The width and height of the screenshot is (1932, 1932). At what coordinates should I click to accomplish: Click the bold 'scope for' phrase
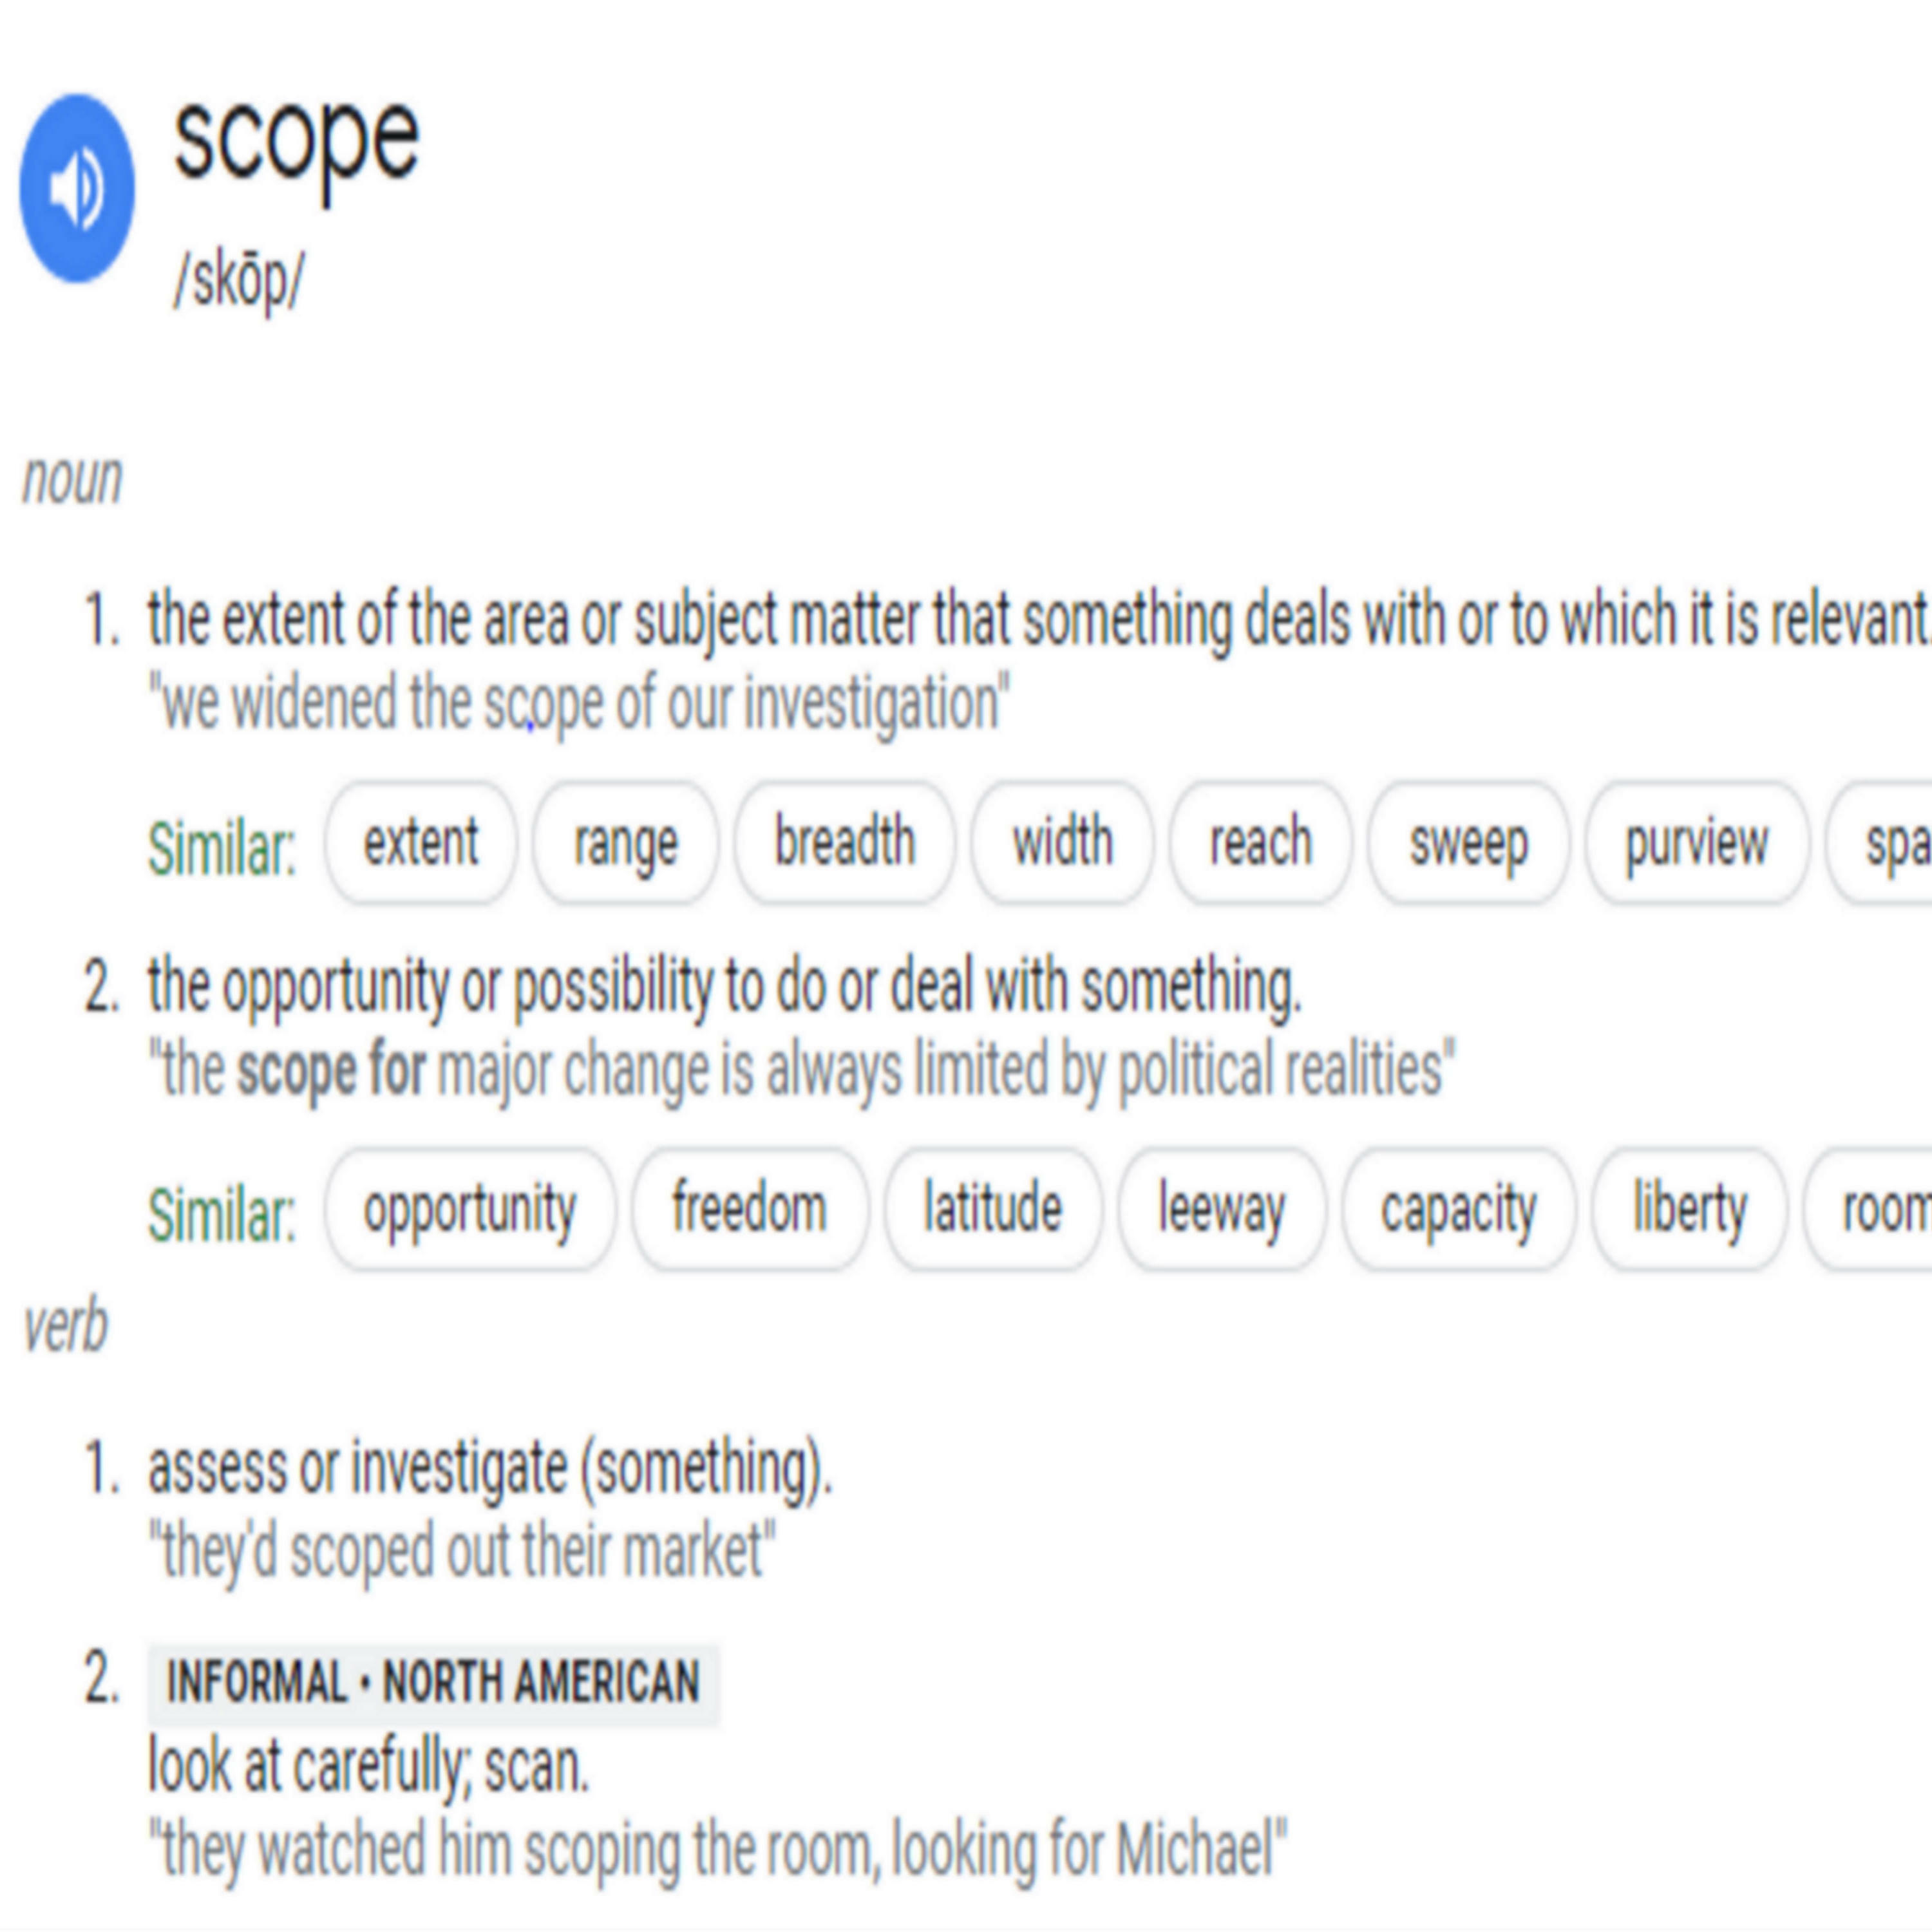[331, 1071]
